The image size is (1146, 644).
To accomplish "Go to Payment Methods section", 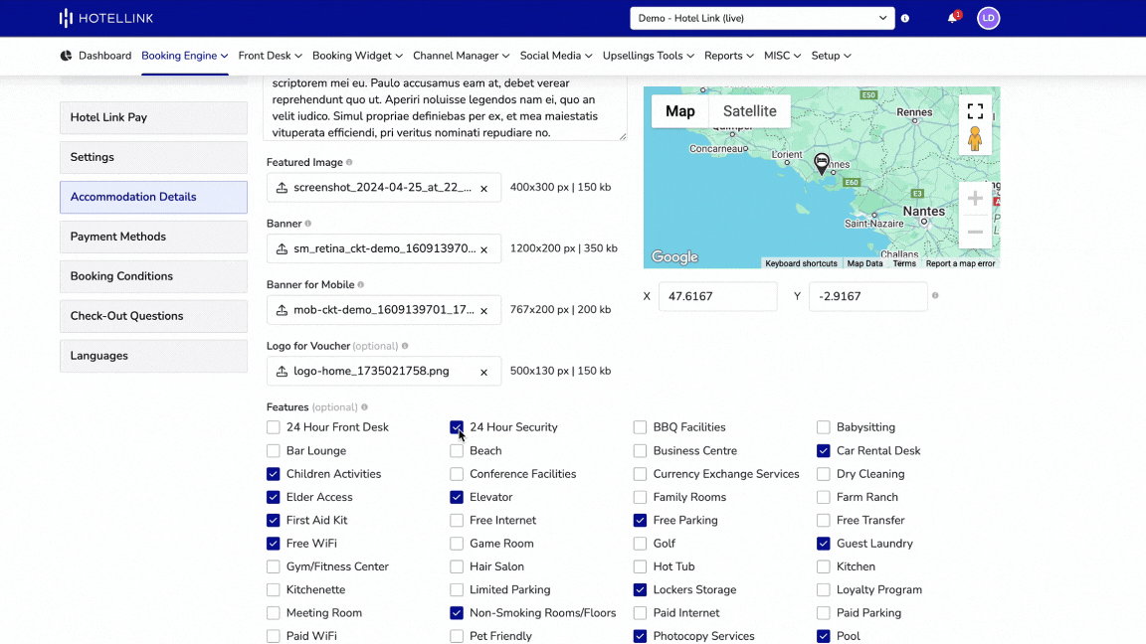I will tap(153, 237).
